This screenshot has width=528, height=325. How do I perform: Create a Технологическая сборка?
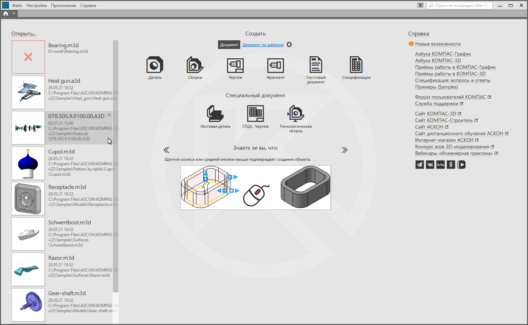[295, 114]
